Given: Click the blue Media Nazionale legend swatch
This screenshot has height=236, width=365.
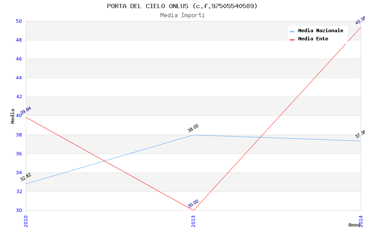Looking at the screenshot, I should (x=292, y=31).
